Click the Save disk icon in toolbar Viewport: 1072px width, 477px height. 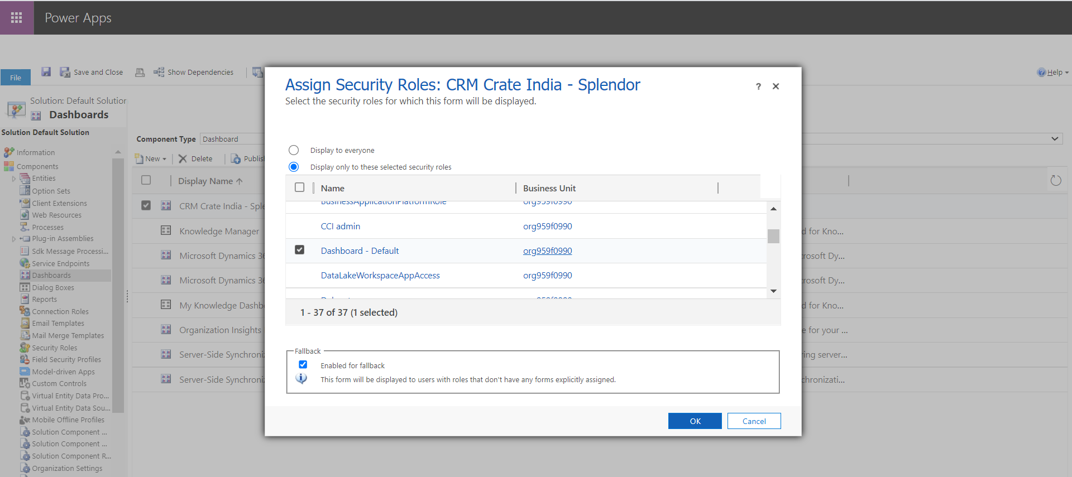(46, 72)
